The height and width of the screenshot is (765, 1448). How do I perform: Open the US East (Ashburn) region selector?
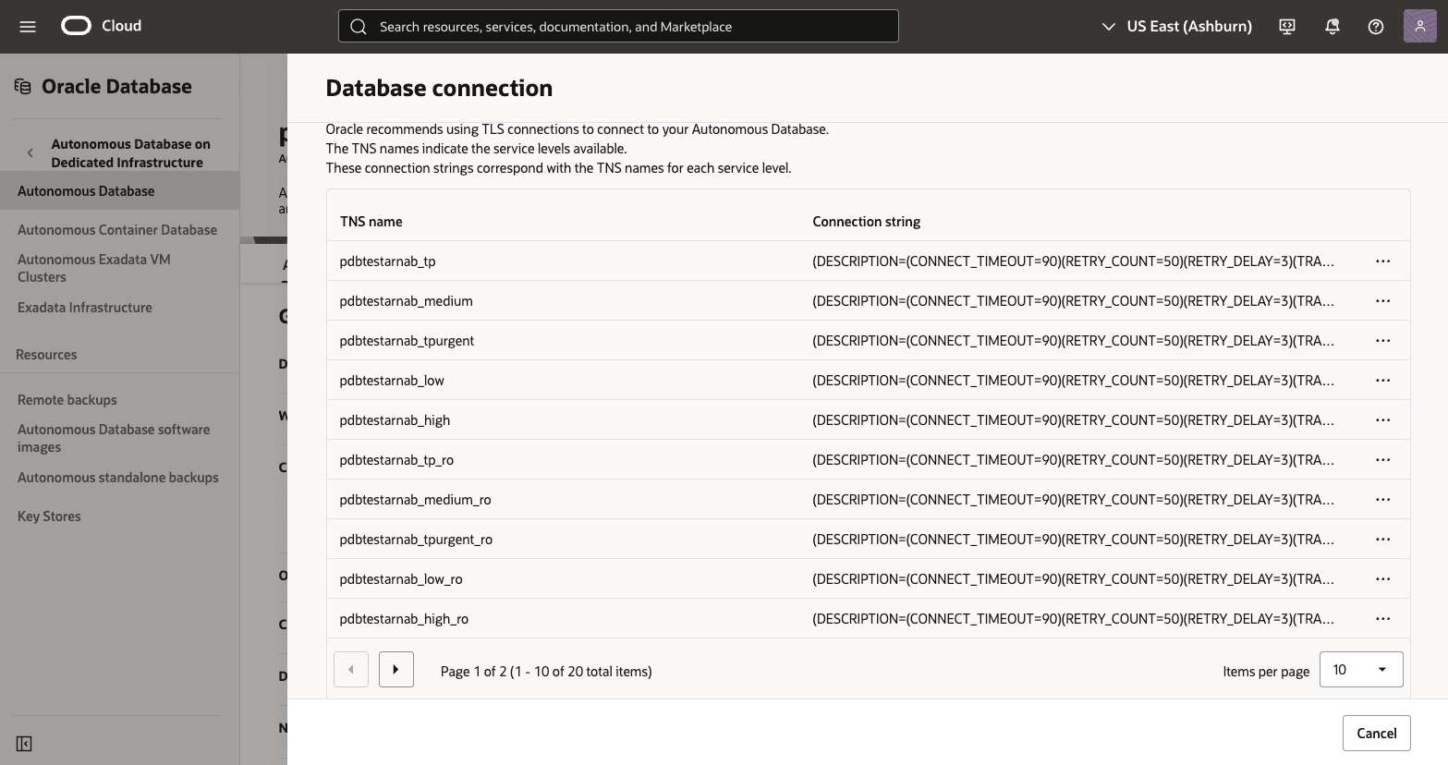1175,26
